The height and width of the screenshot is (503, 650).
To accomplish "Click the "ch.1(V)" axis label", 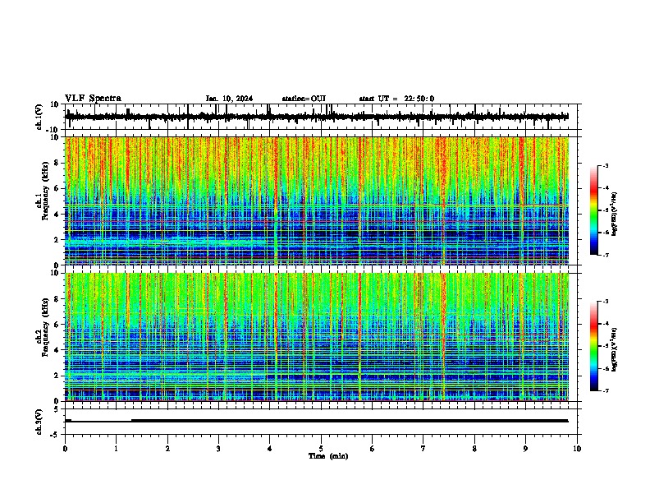I will [x=39, y=117].
